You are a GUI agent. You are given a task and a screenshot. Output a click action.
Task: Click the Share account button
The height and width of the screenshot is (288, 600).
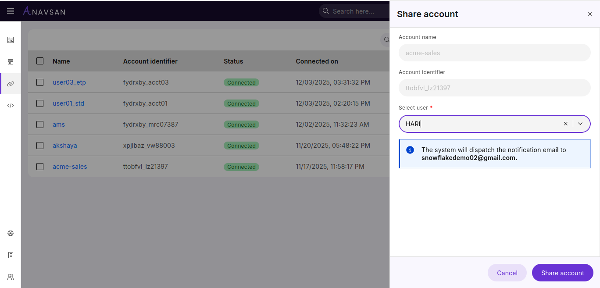pos(562,273)
